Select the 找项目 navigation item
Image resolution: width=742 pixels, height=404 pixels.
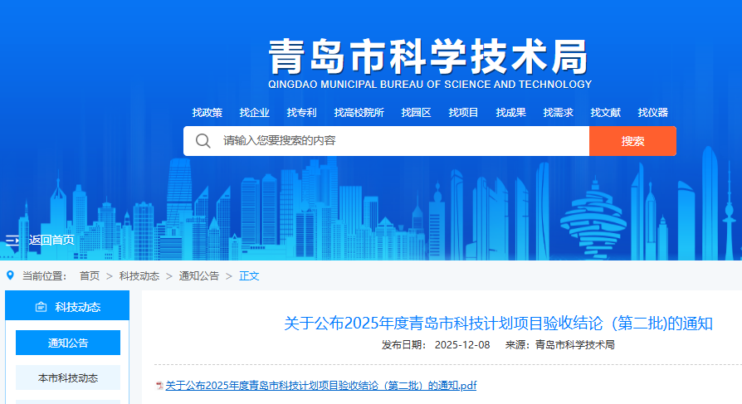(x=464, y=113)
